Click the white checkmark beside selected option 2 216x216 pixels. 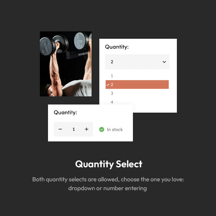pos(108,85)
